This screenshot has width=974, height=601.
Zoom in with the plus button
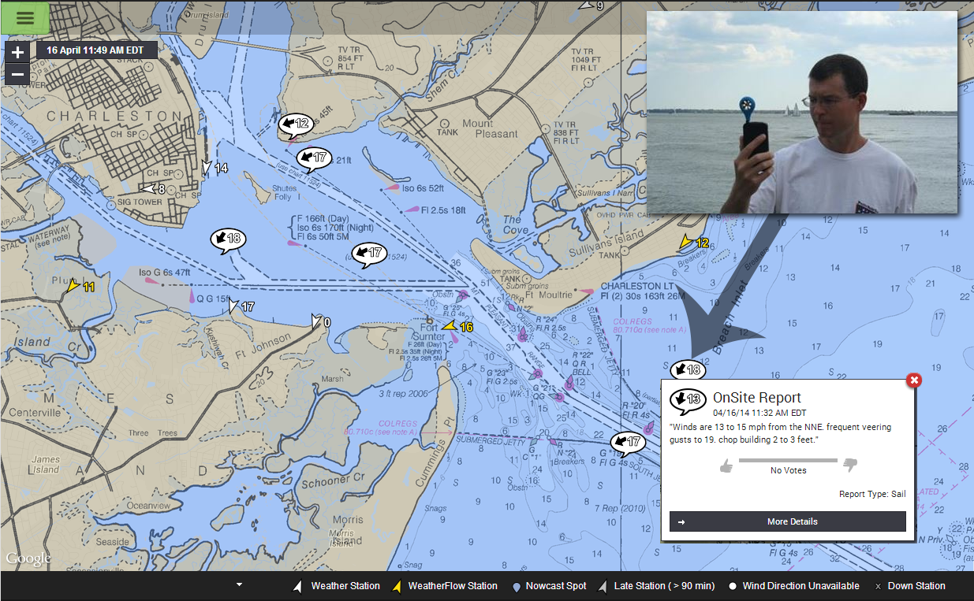pyautogui.click(x=18, y=54)
